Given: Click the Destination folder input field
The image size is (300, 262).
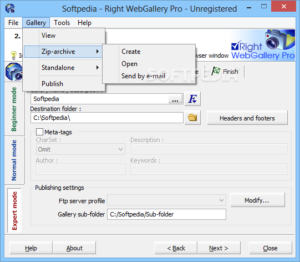Looking at the screenshot, I should pyautogui.click(x=107, y=118).
